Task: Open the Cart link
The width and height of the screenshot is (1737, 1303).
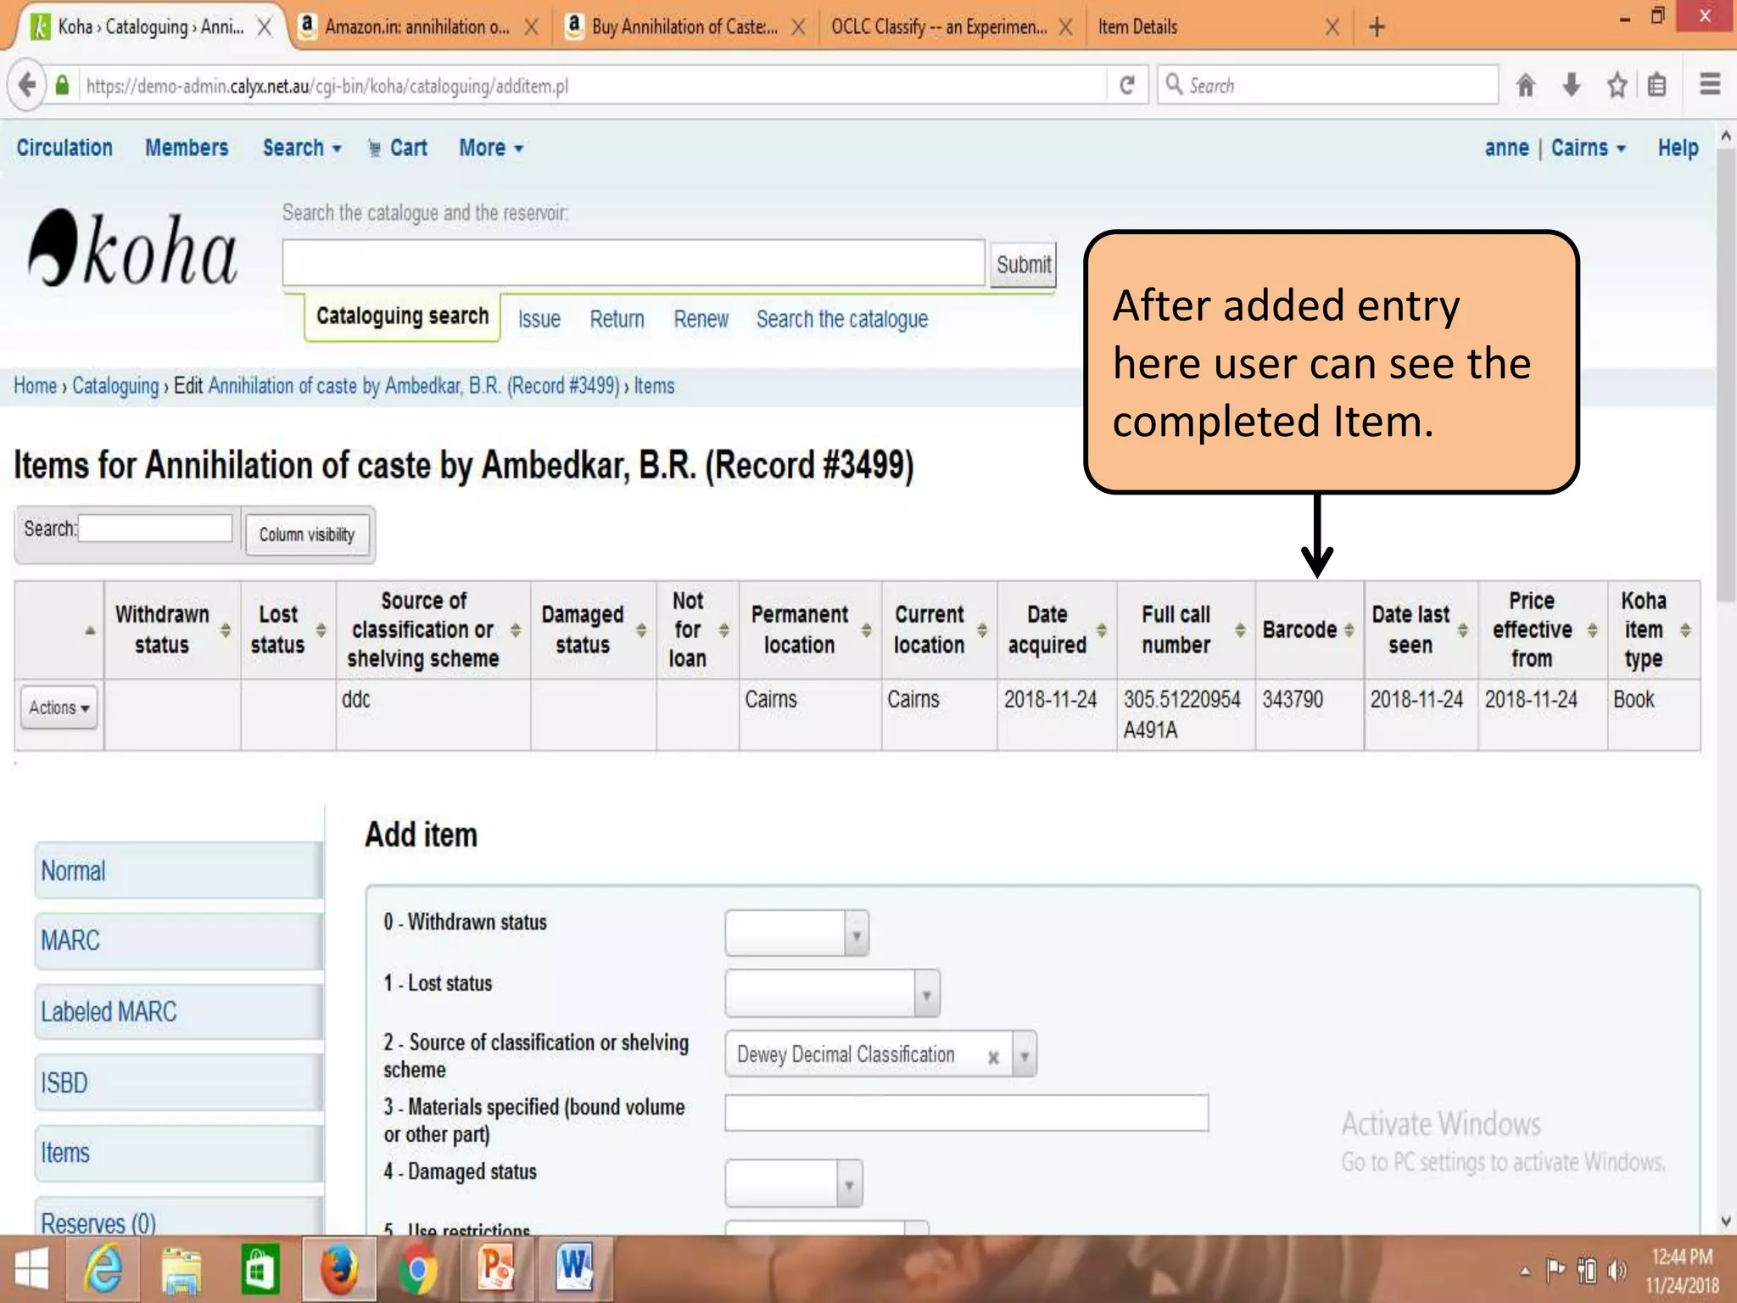Action: (398, 148)
